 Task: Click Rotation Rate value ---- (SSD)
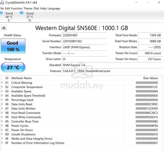click(150, 47)
